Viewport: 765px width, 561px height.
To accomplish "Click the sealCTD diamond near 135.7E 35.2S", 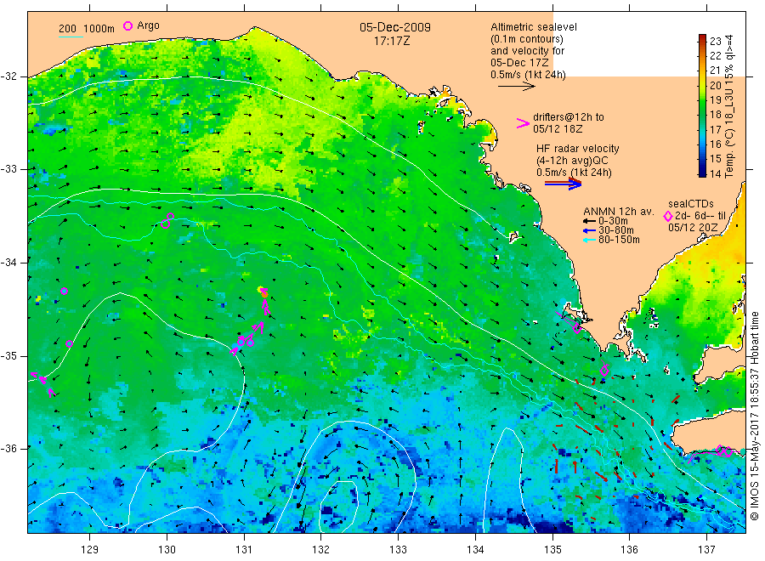I will click(x=604, y=371).
